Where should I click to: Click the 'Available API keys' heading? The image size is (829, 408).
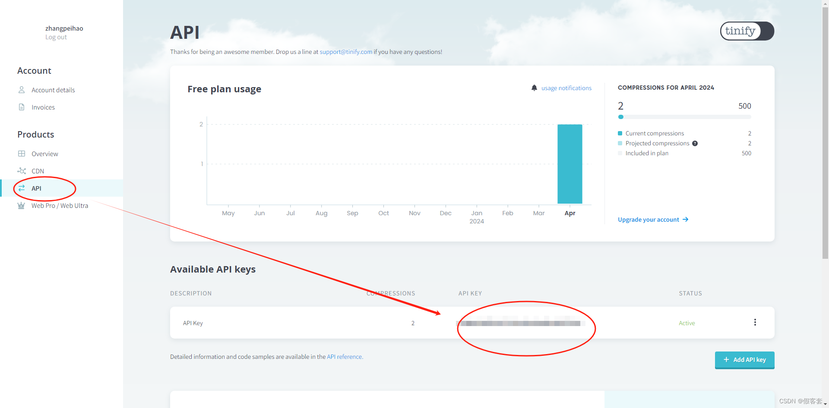pyautogui.click(x=213, y=270)
